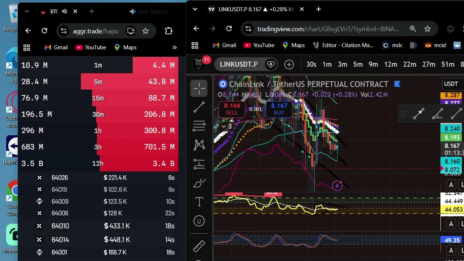Open the LINKUSDT.P symbol search
The width and height of the screenshot is (464, 261).
(x=239, y=65)
